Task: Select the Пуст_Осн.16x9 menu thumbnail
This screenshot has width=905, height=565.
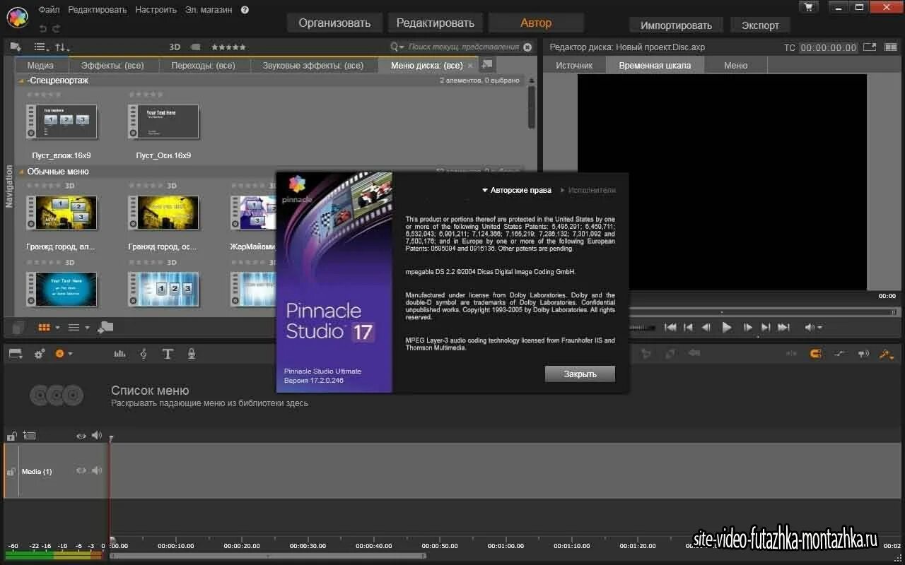Action: (x=163, y=122)
